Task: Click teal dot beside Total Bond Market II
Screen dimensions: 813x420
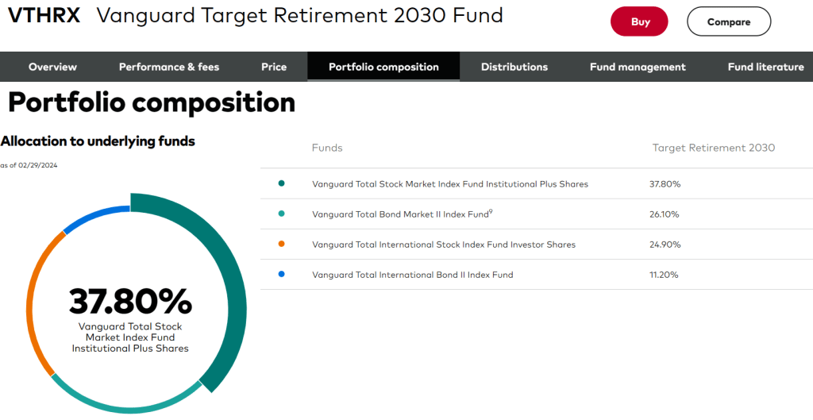Action: (282, 214)
